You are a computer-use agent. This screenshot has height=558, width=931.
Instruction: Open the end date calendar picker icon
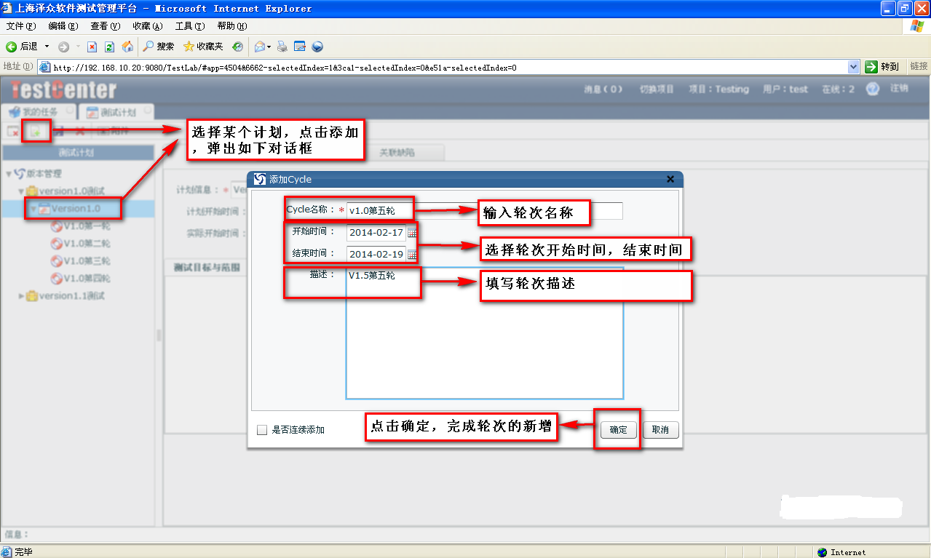412,255
